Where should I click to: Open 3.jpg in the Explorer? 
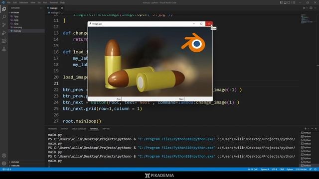click(16, 23)
